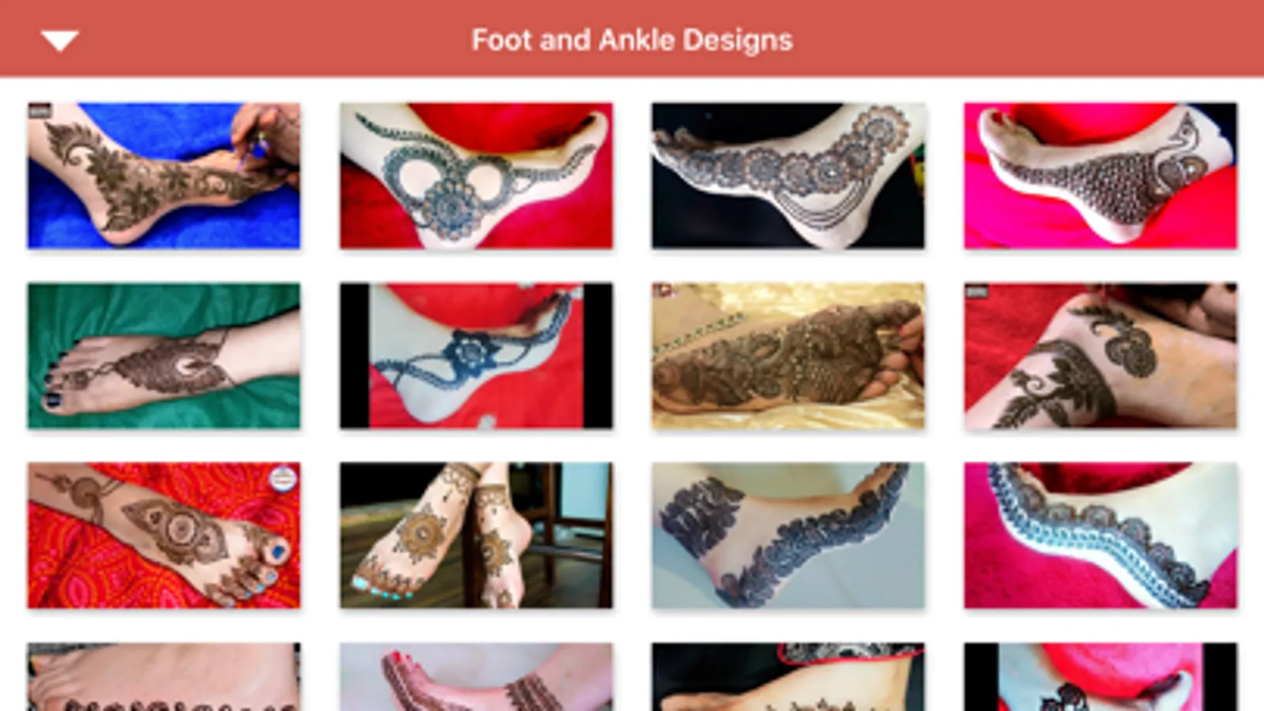
Task: Tap round watermark badge on orange-fabric thumbnail
Action: tap(283, 478)
